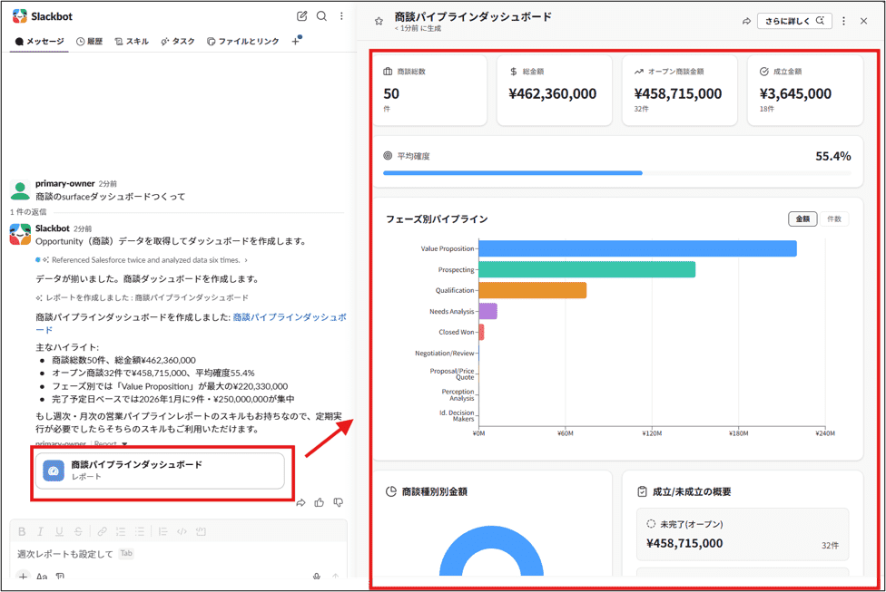Click the new message compose icon

tap(301, 15)
